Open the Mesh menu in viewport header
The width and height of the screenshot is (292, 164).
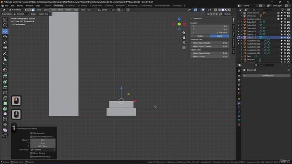pos(60,10)
